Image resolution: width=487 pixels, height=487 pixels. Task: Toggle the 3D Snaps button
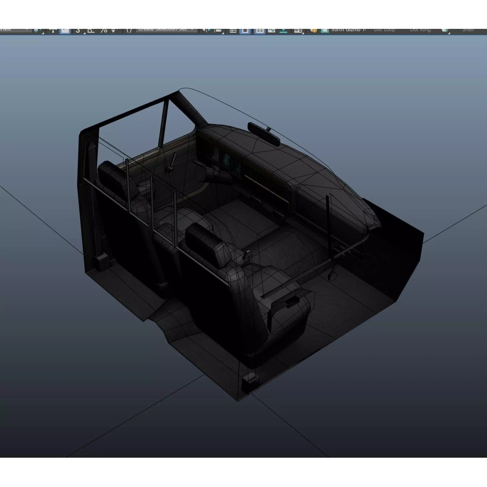(78, 31)
